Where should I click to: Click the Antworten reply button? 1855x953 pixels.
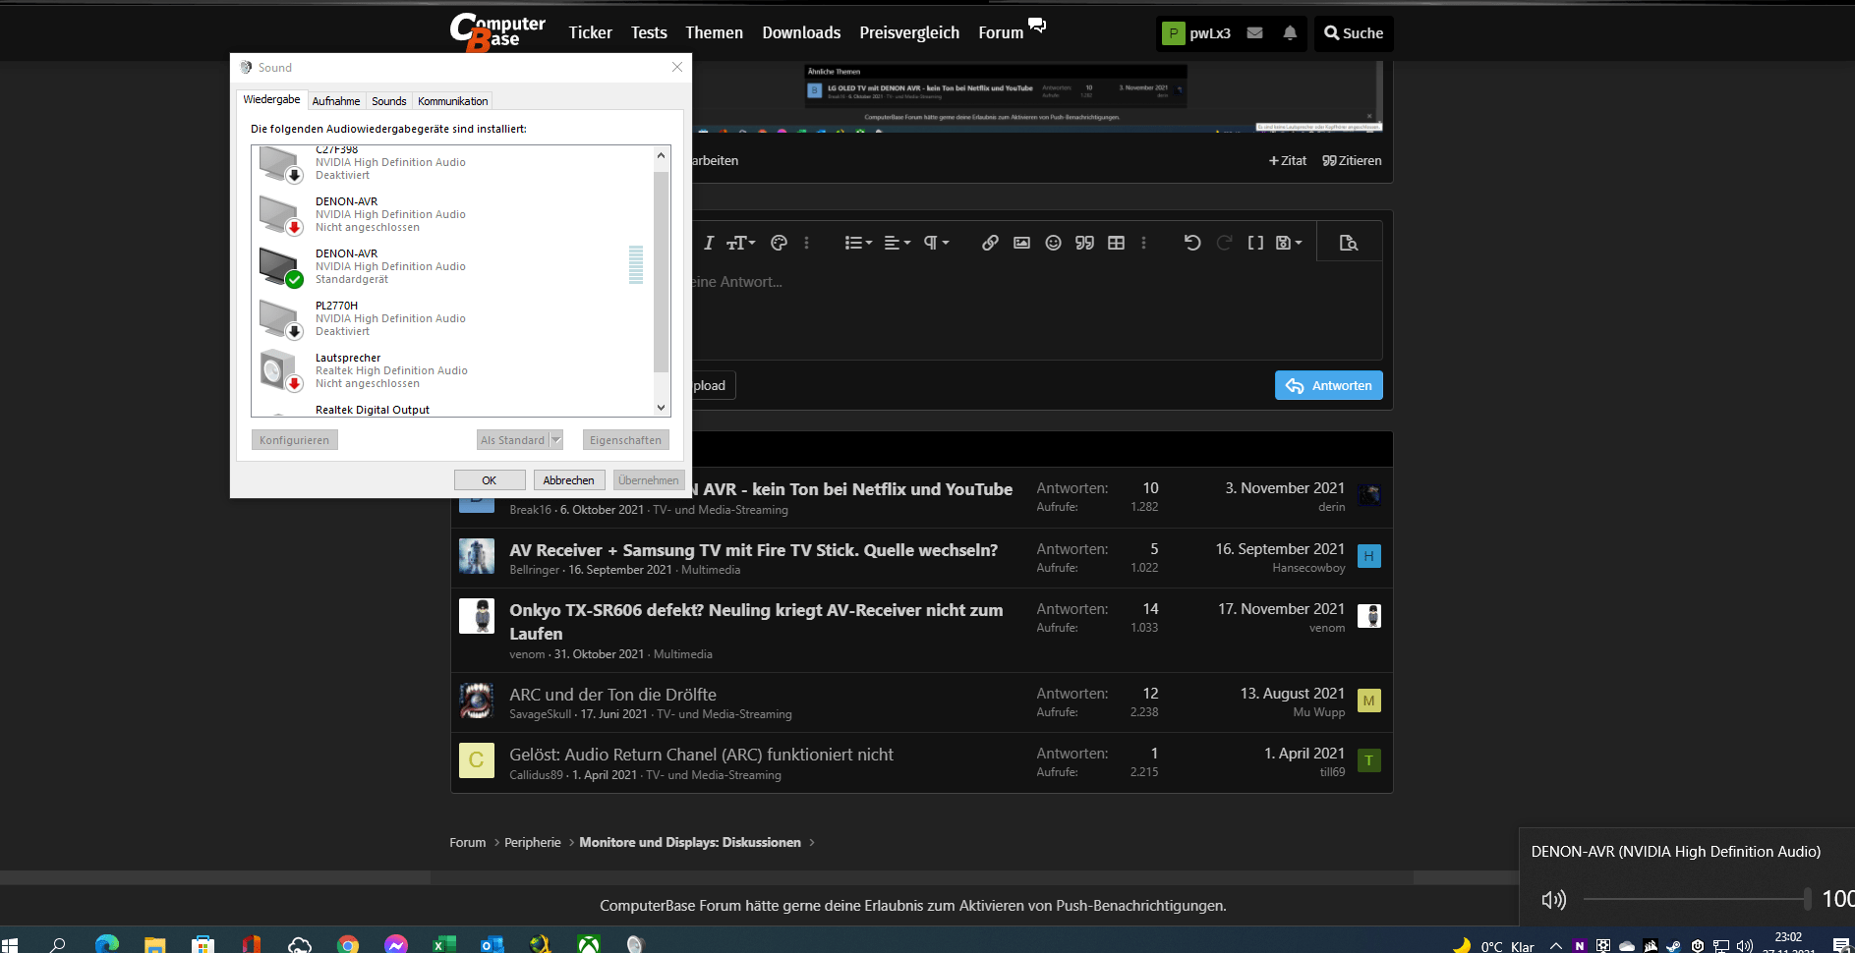click(1329, 385)
